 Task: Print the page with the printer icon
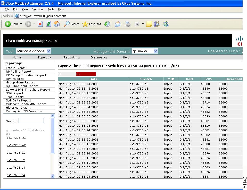click(128, 24)
